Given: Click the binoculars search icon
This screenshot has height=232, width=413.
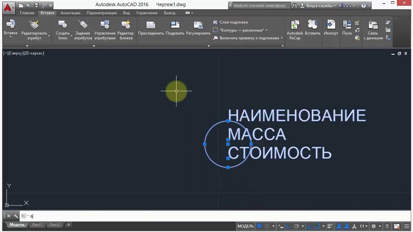Looking at the screenshot, I should (x=295, y=5).
